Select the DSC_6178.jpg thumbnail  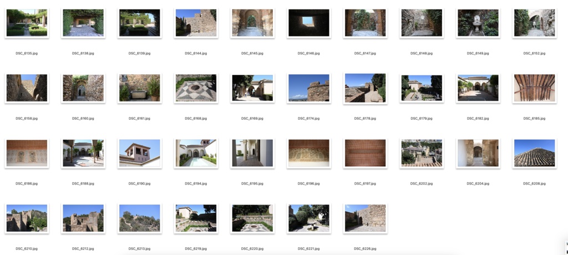(365, 88)
